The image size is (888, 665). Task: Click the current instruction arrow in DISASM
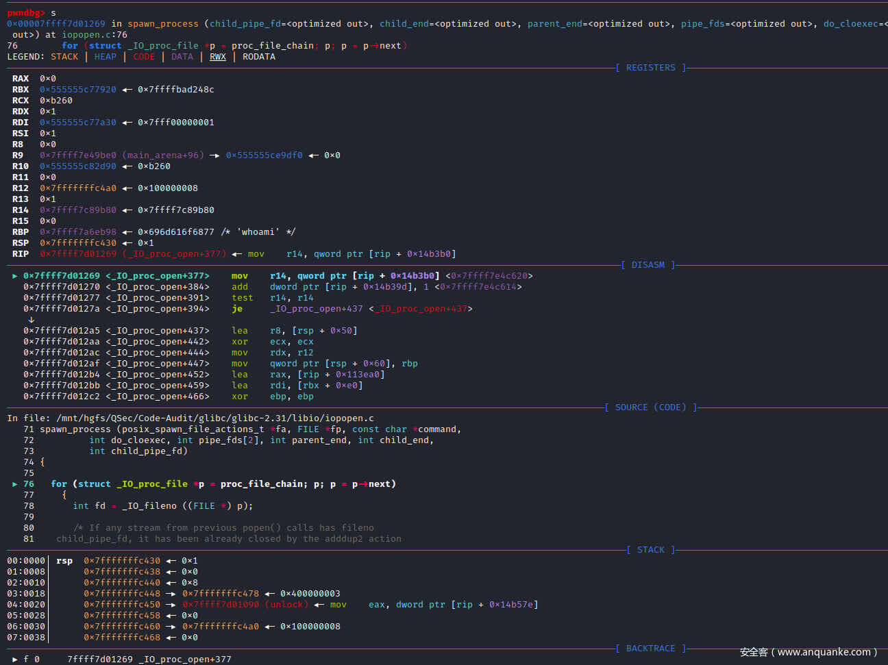pos(15,276)
